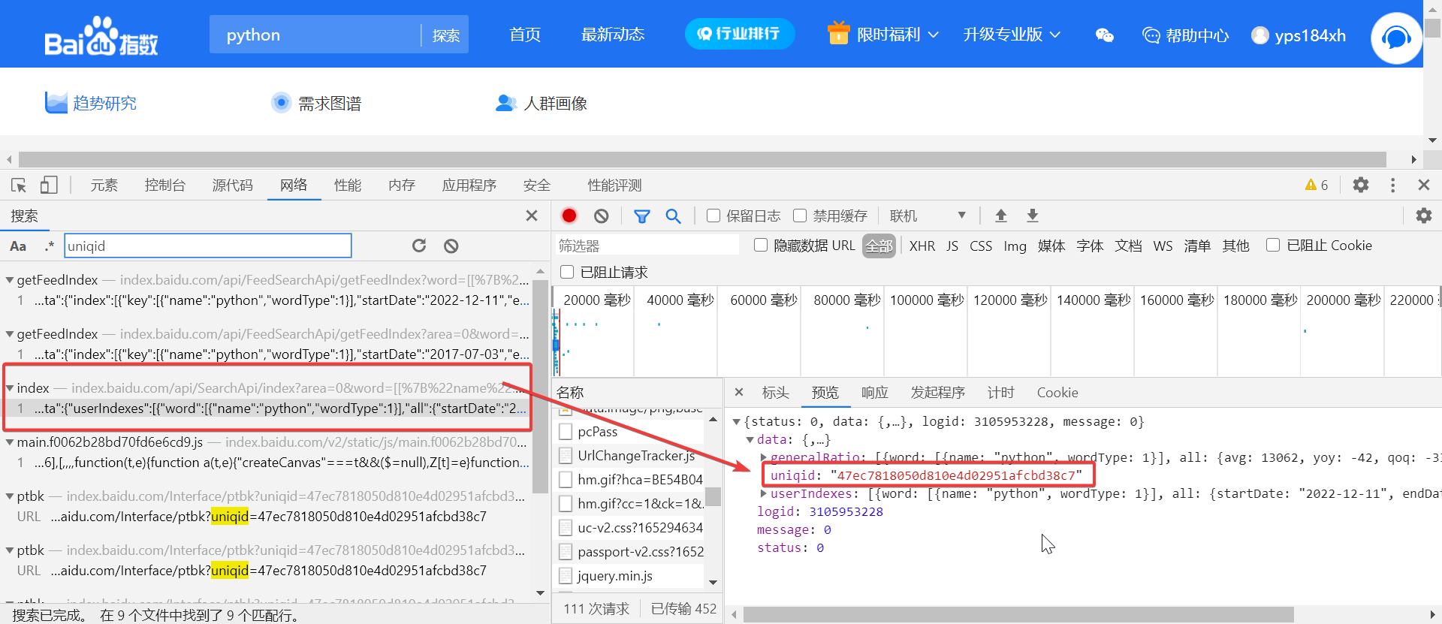Check 已阻止请求 option
Viewport: 1442px width, 624px height.
click(567, 272)
